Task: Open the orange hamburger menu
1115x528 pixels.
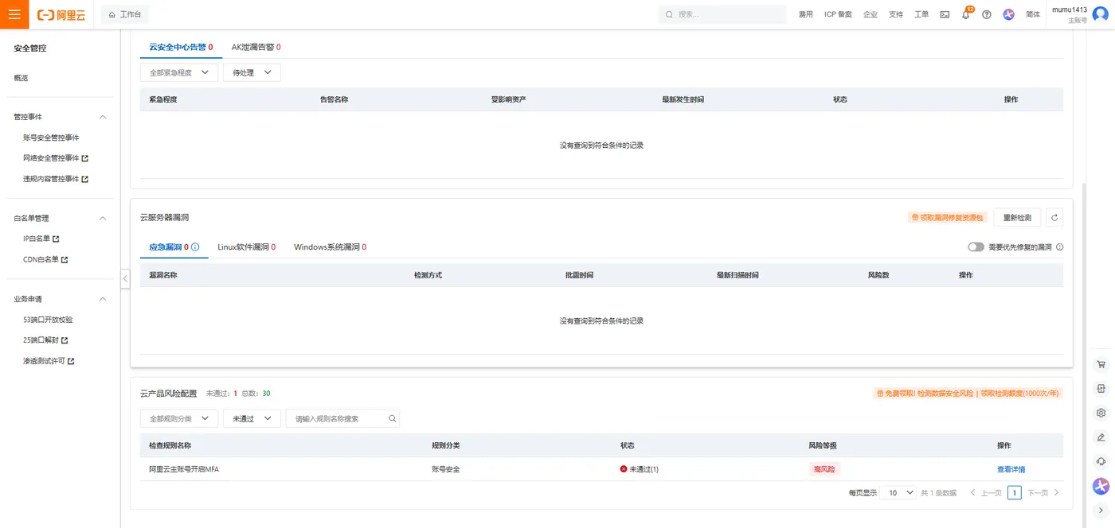Action: [14, 14]
